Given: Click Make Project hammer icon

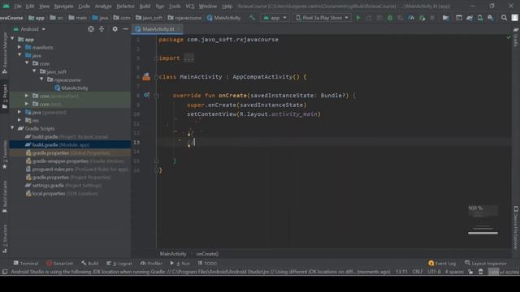Looking at the screenshot, I should [x=253, y=18].
